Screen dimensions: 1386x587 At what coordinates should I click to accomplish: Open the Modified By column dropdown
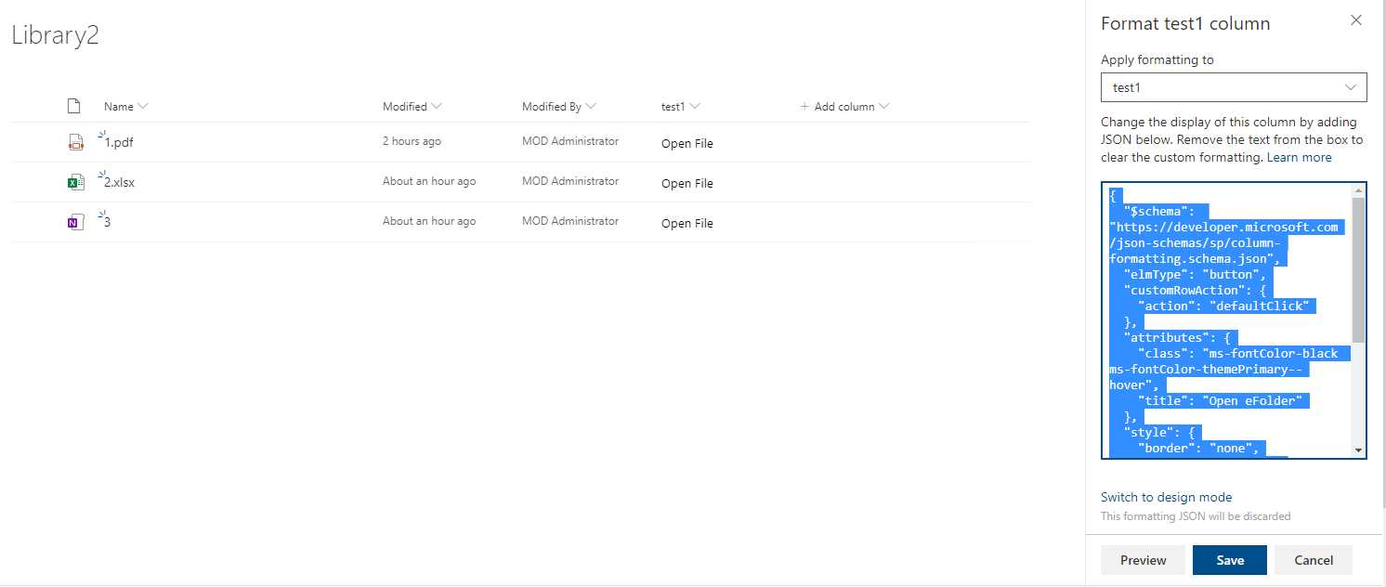[x=591, y=107]
